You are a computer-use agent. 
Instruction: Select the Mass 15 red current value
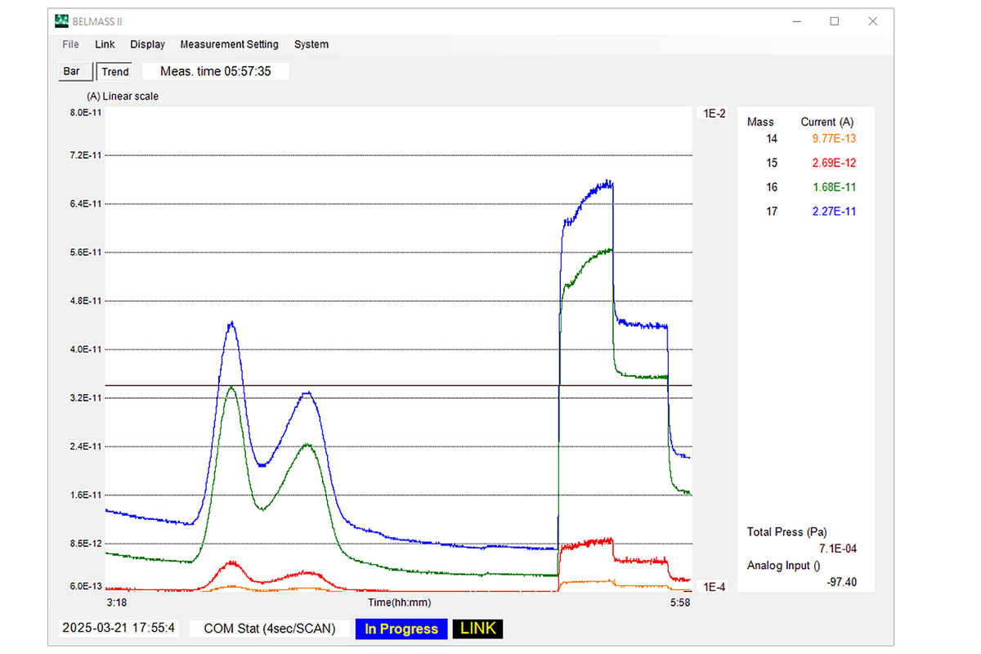834,163
